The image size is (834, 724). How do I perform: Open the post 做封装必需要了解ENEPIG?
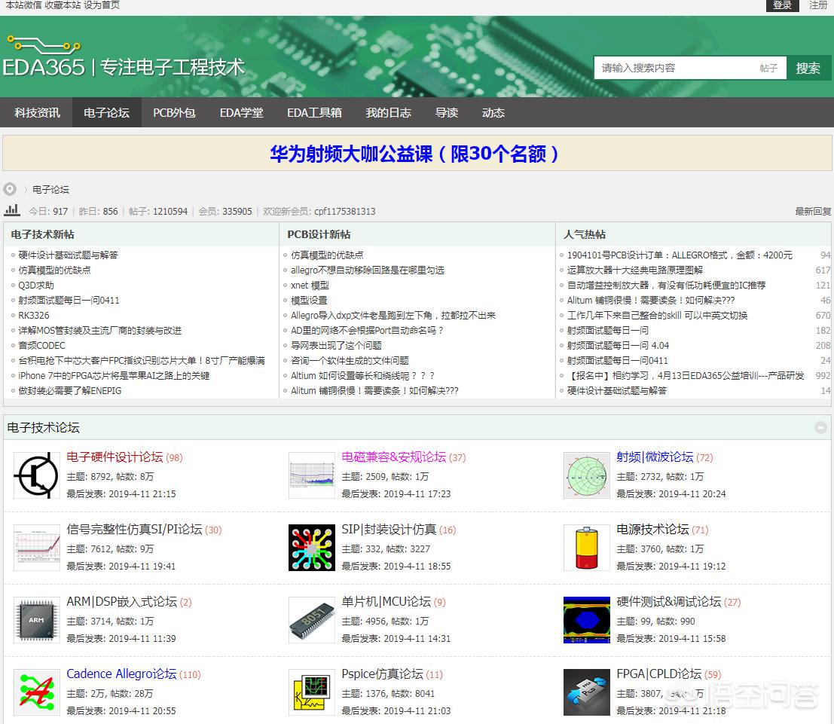69,390
